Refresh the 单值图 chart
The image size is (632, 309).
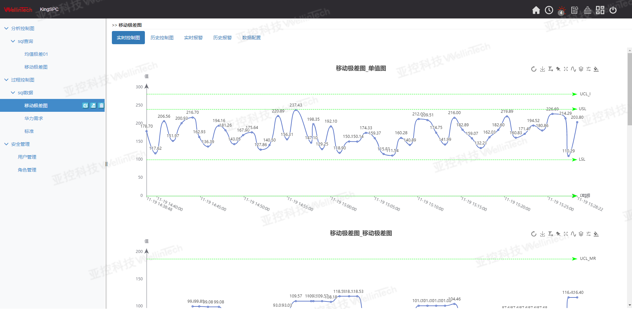coord(534,69)
